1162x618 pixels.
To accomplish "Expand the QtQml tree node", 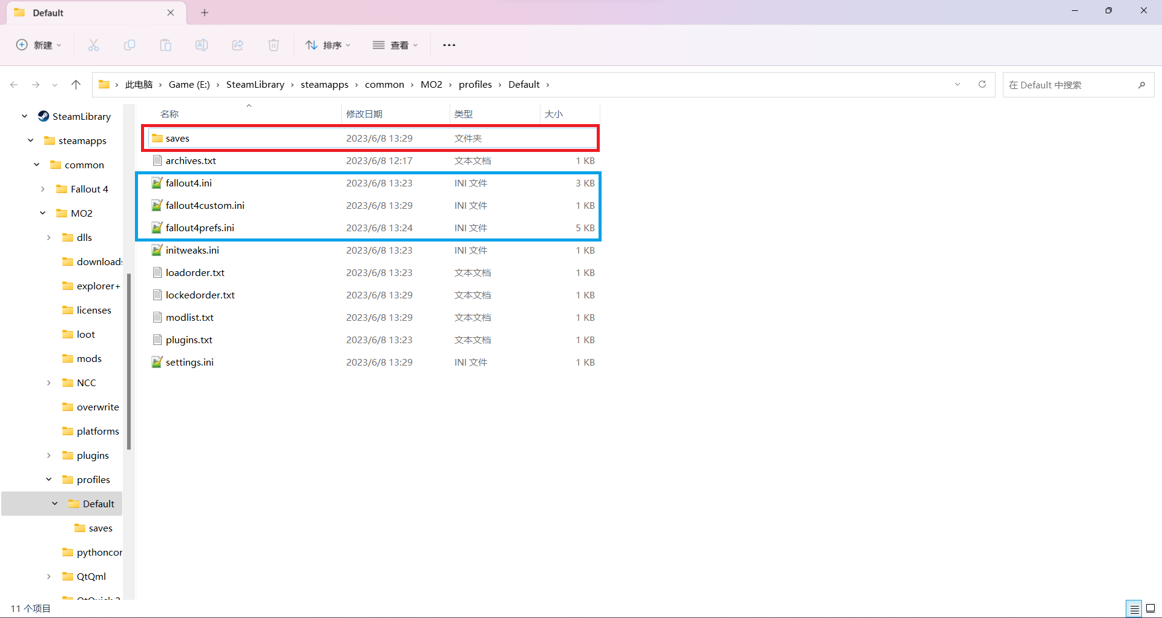I will pos(48,576).
